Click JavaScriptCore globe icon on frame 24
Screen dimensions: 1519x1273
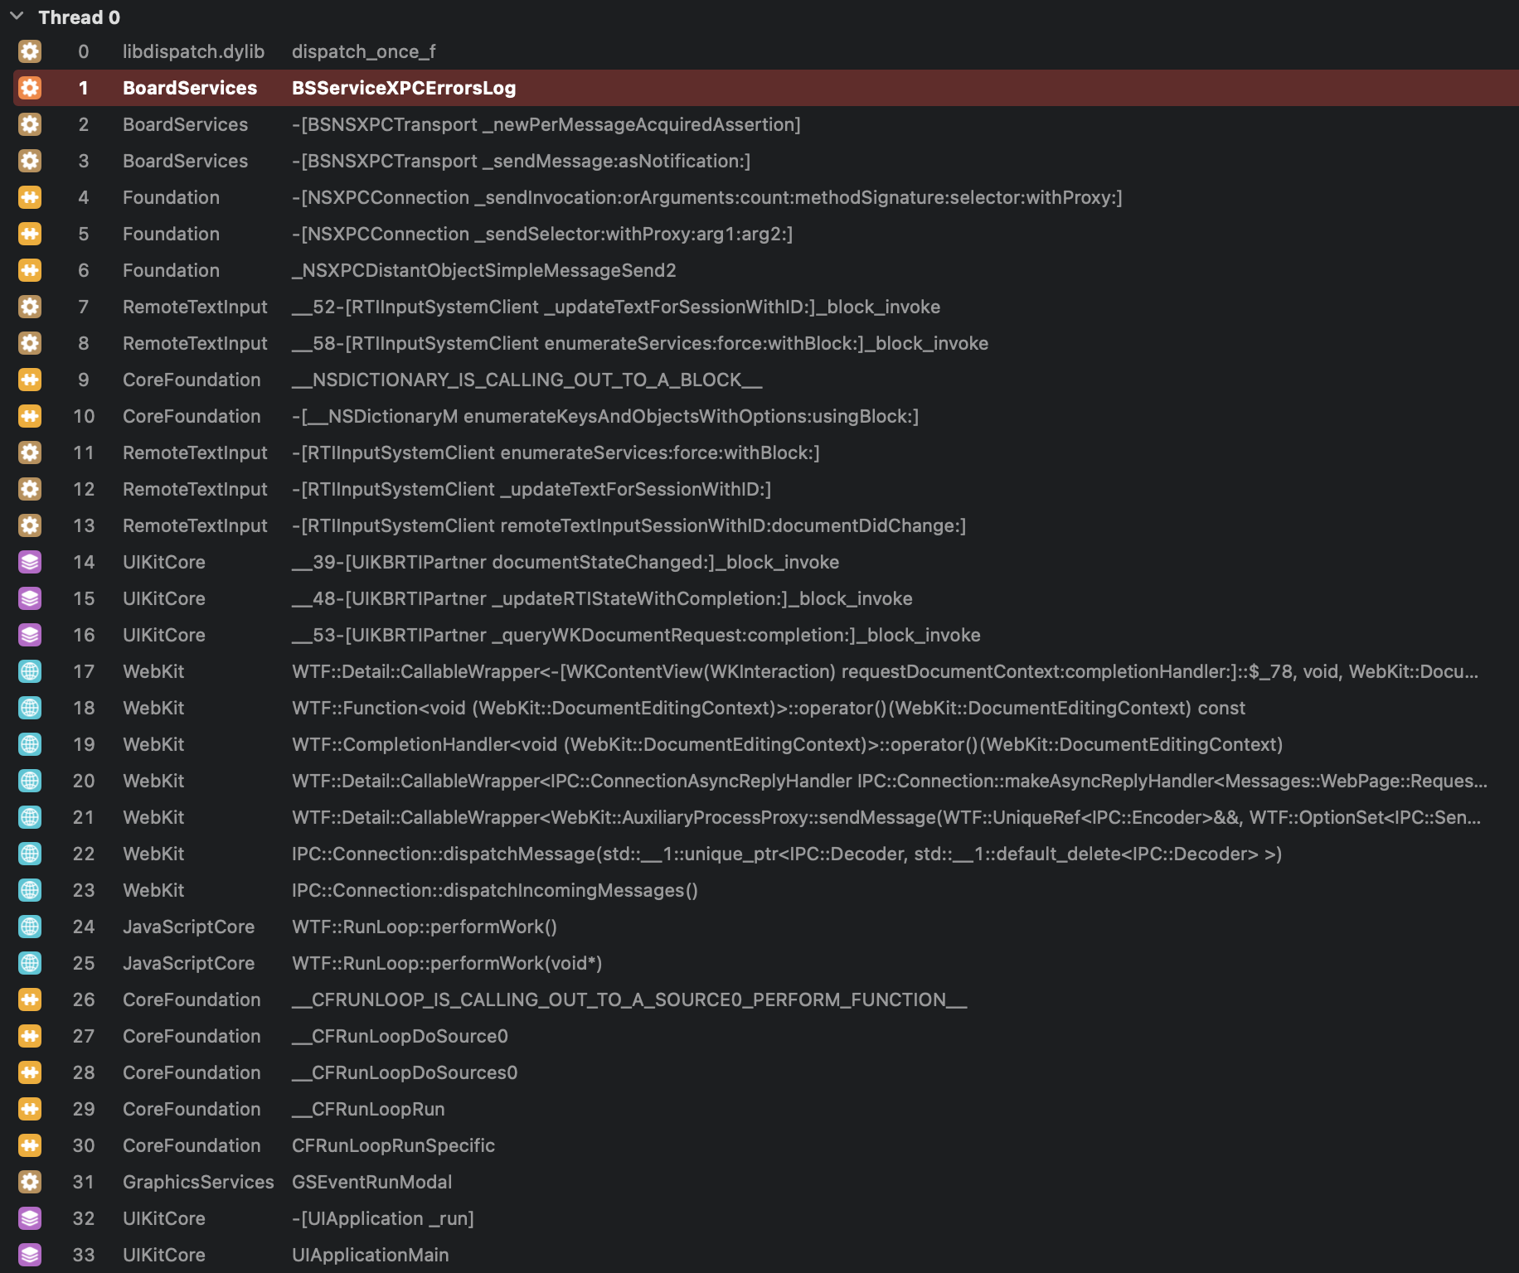point(30,927)
